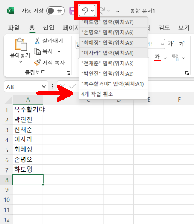Select undo entry "박연진" 입력(위치:A2)

tap(113, 74)
